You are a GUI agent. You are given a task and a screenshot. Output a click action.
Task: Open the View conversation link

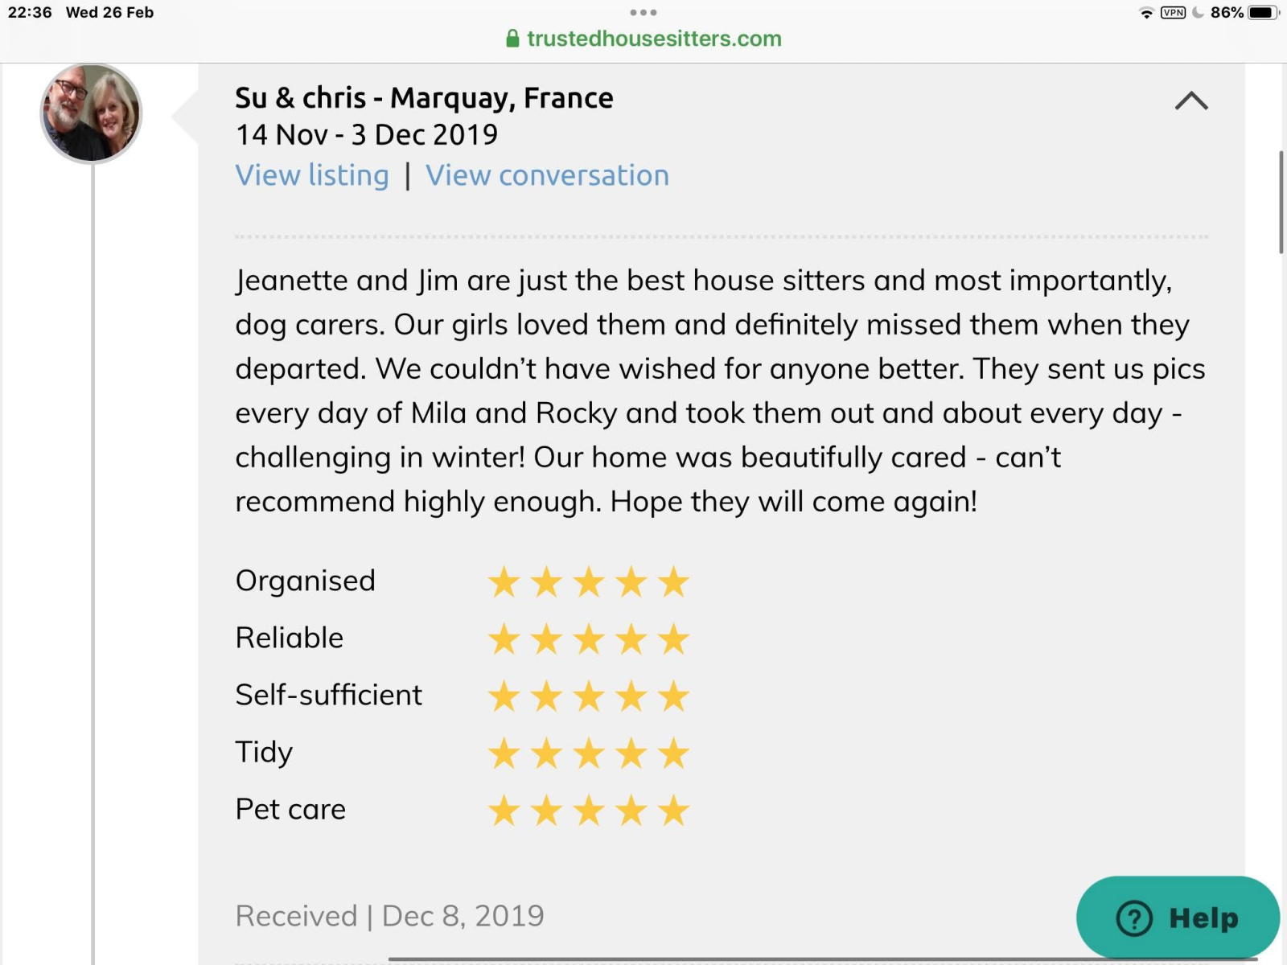(x=547, y=175)
